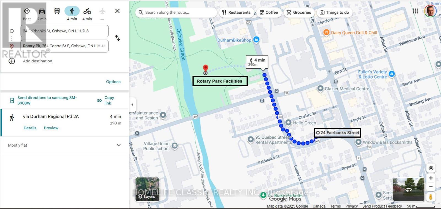Open route Details link

[x=30, y=128]
